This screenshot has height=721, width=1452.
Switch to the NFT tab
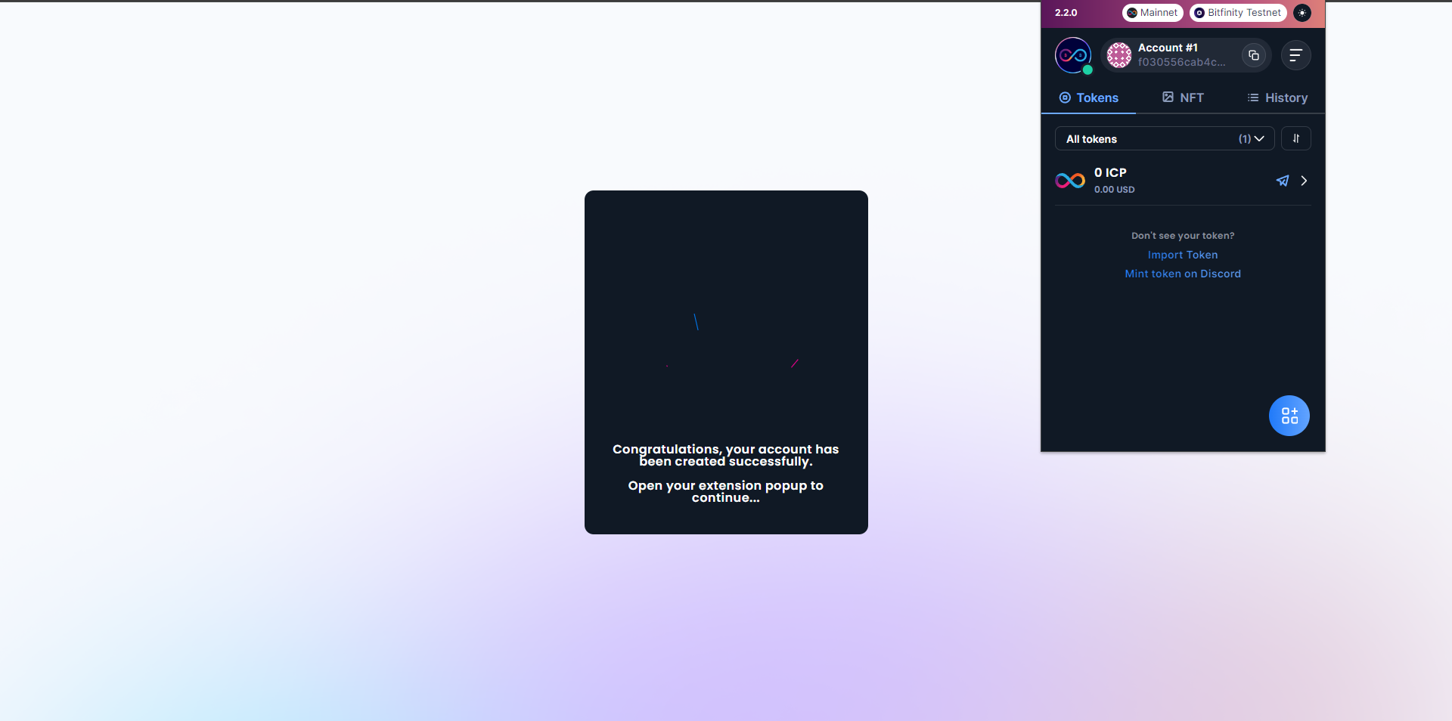[1183, 97]
